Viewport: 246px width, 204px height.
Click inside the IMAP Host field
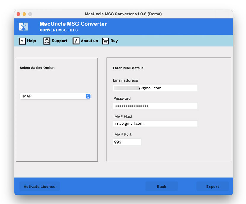[155, 123]
